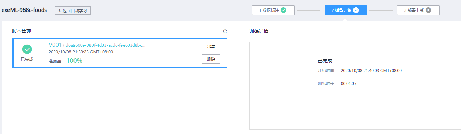Click the refresh icon in 版本管理
The image size is (461, 134).
pyautogui.click(x=225, y=31)
